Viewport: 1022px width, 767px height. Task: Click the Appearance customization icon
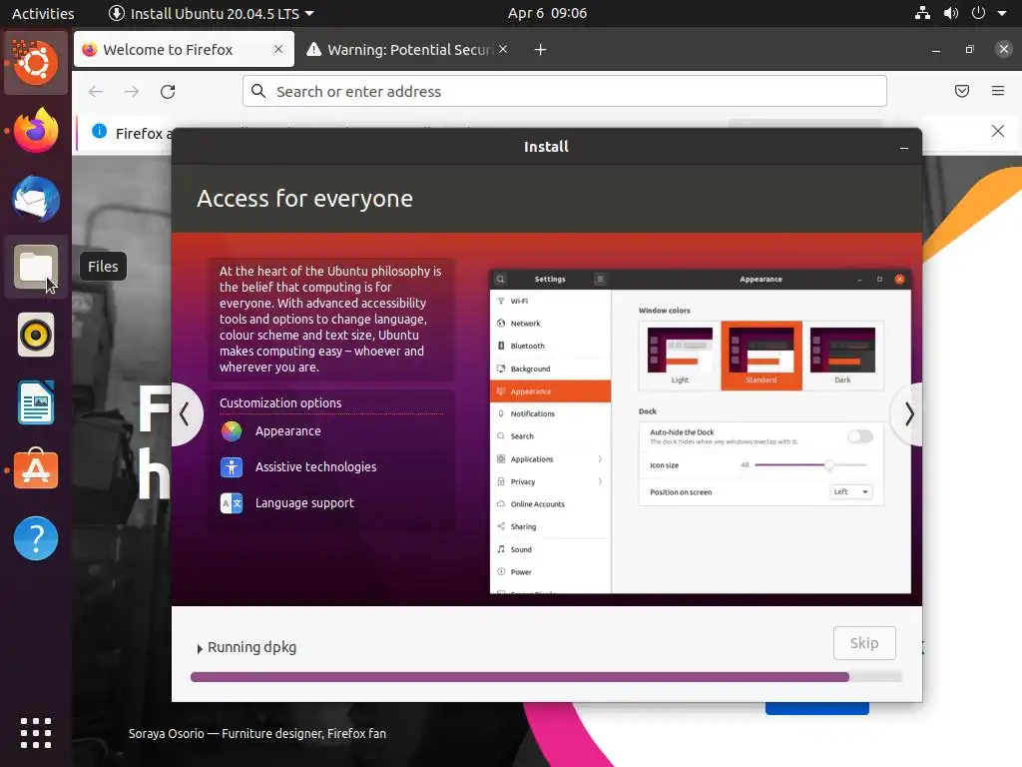[232, 431]
